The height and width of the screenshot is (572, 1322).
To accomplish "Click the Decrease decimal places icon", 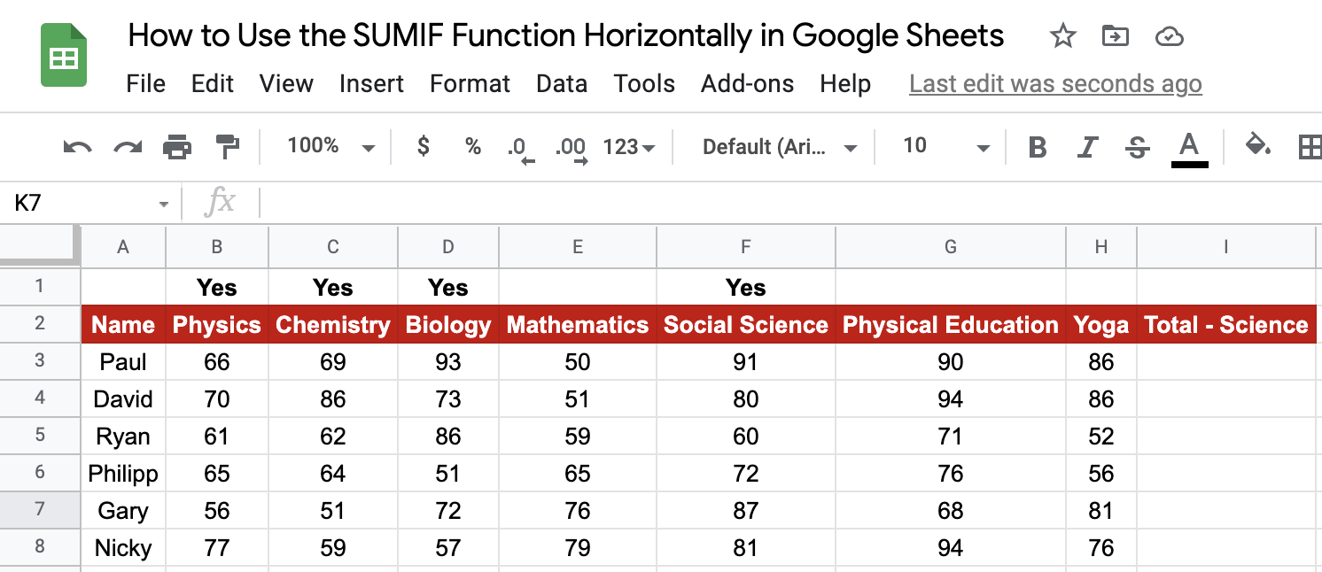I will click(x=522, y=146).
